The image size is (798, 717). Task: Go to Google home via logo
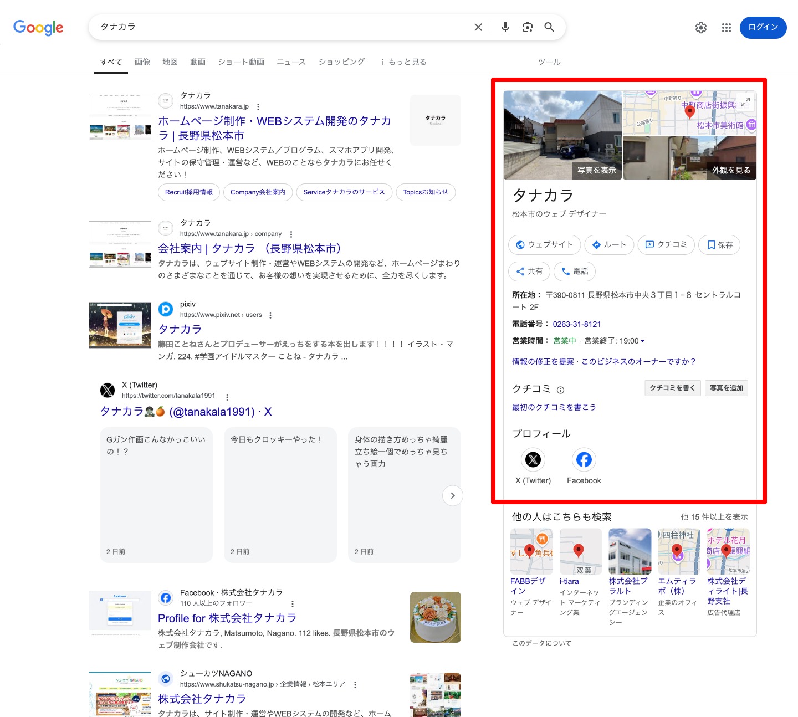click(x=38, y=28)
